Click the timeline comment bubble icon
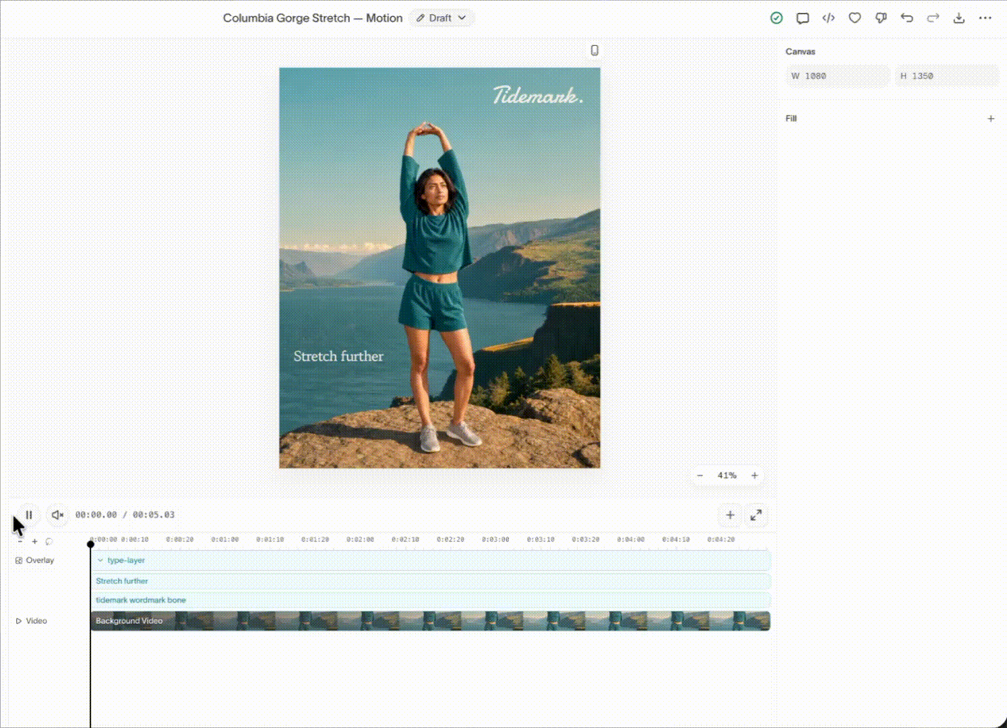Screen dimensions: 1007x728 tap(49, 541)
